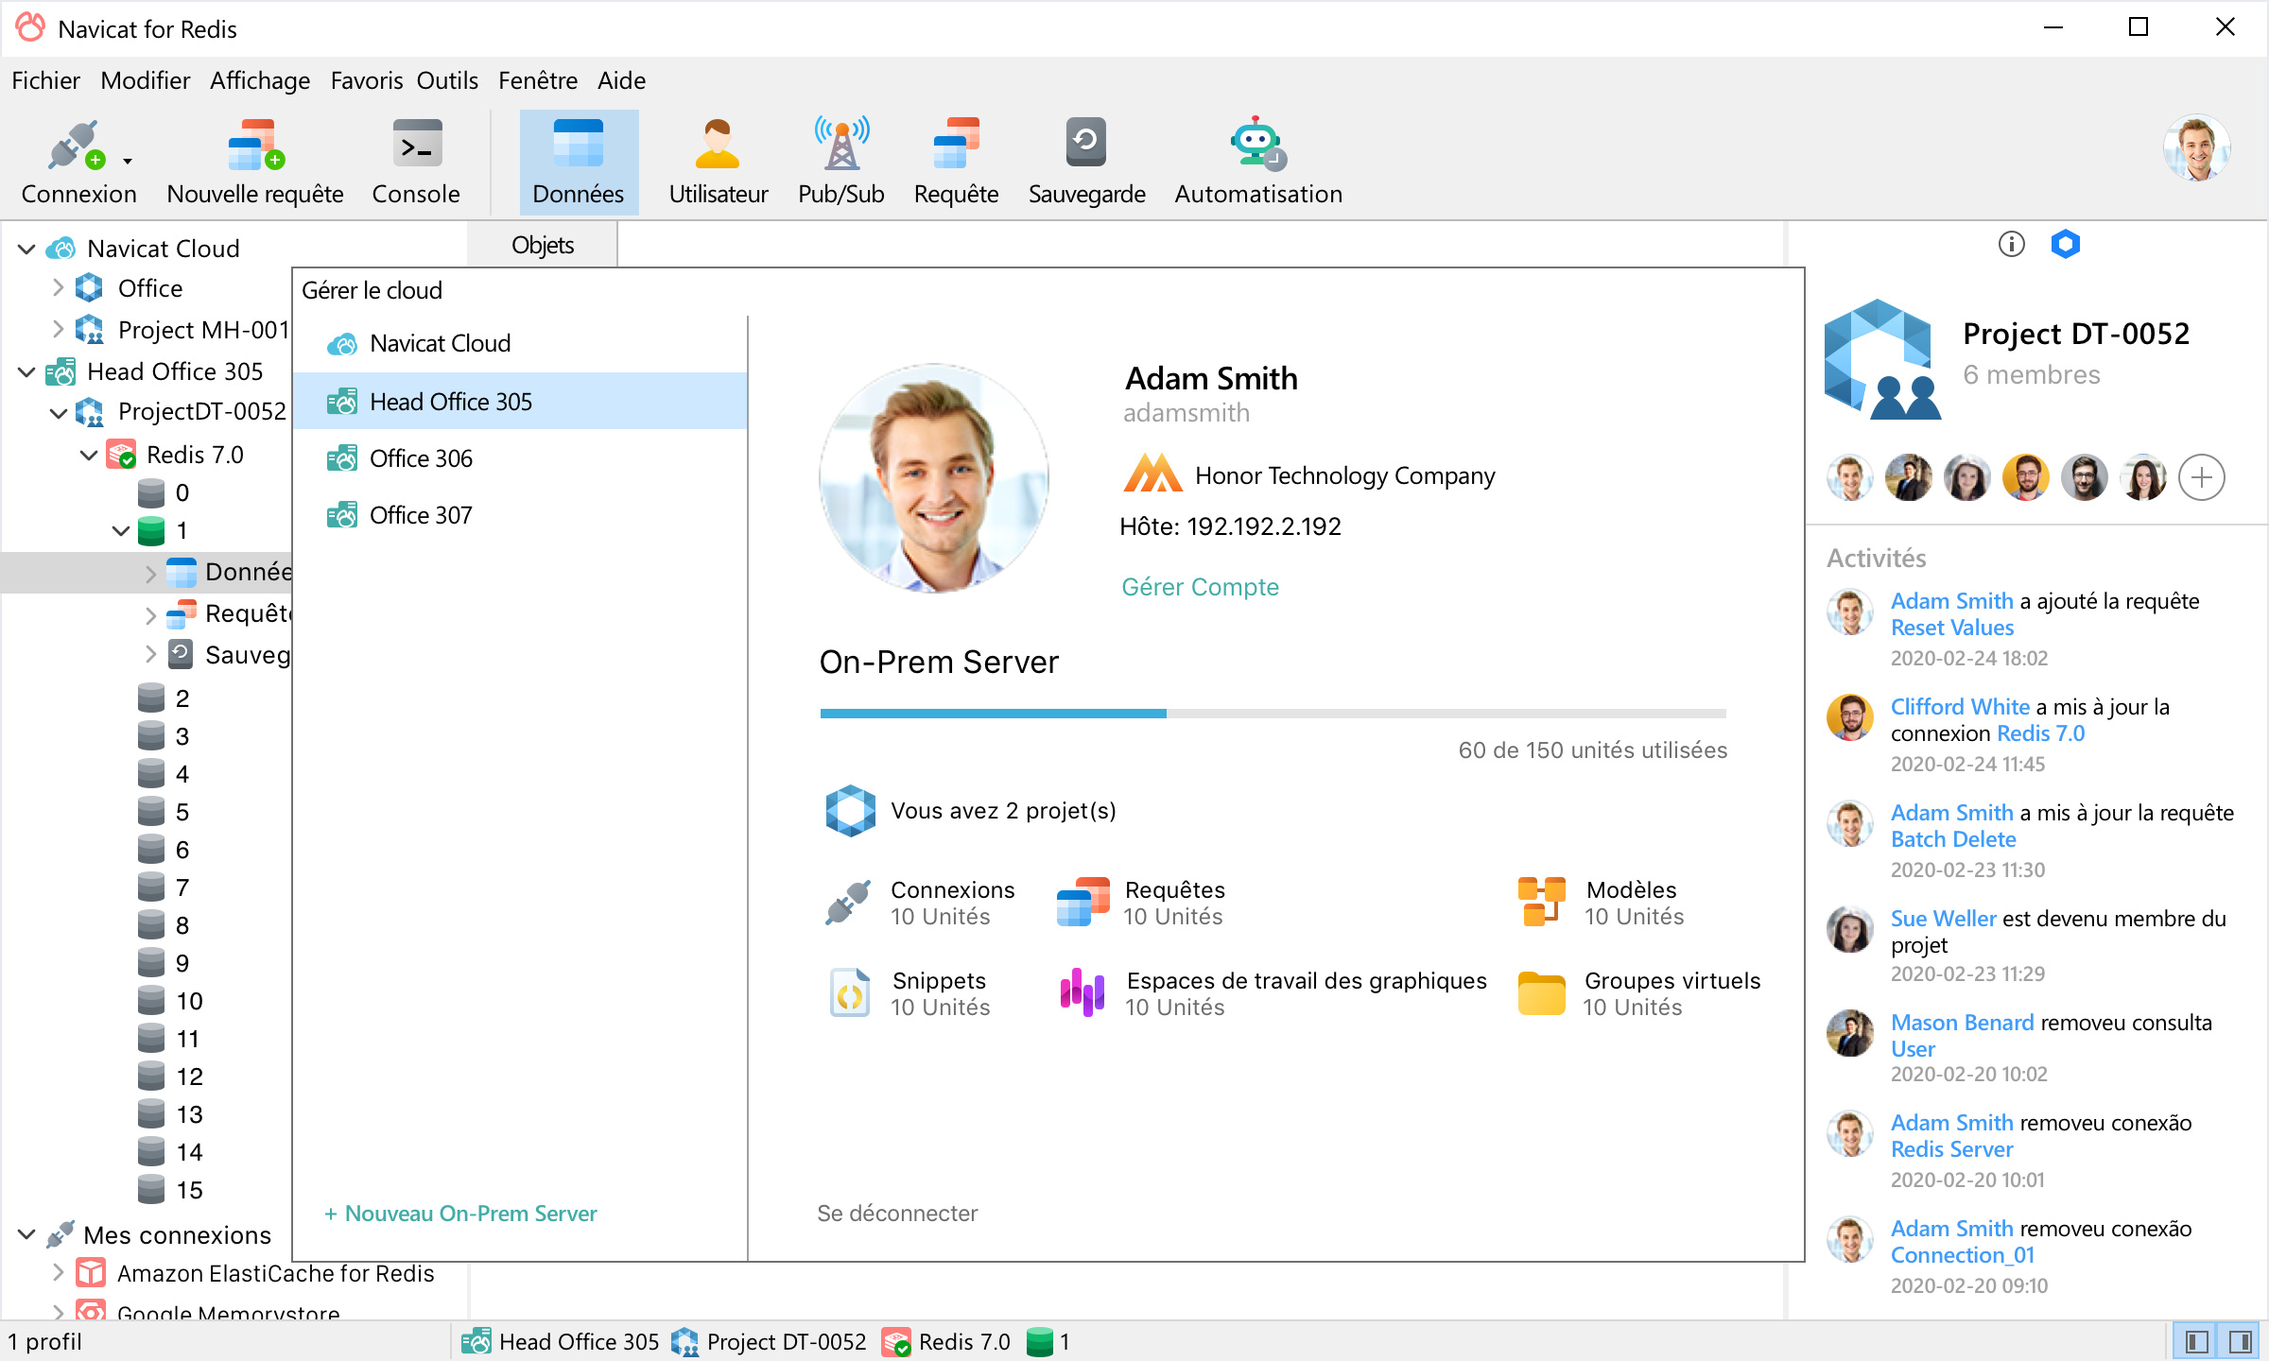Create a Nouvelle requête from toolbar
Screen dimensions: 2269x1361
[x=254, y=162]
